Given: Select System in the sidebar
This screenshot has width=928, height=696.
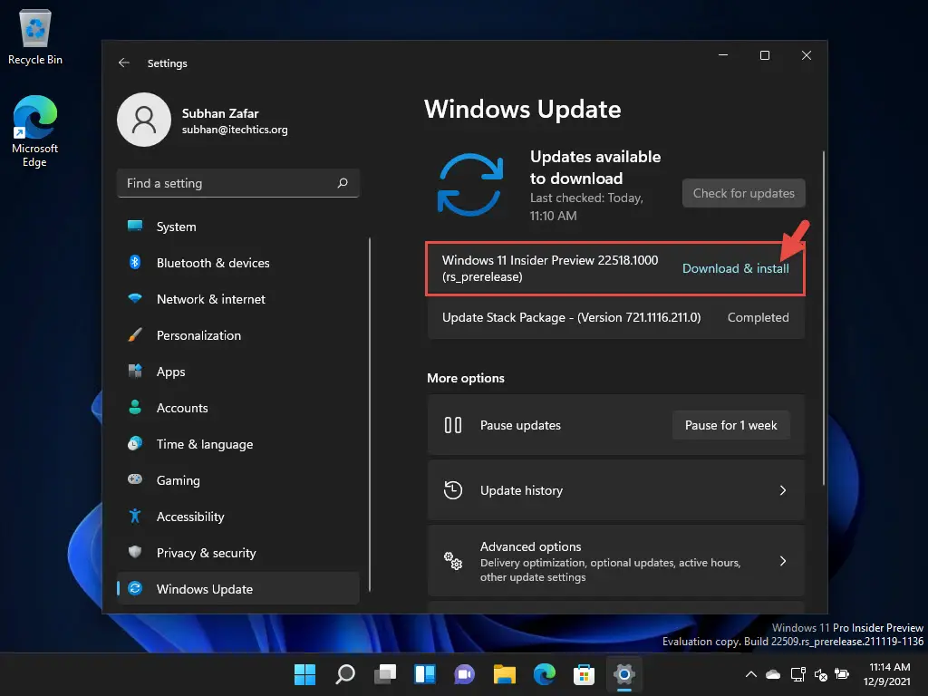Looking at the screenshot, I should pos(238,227).
